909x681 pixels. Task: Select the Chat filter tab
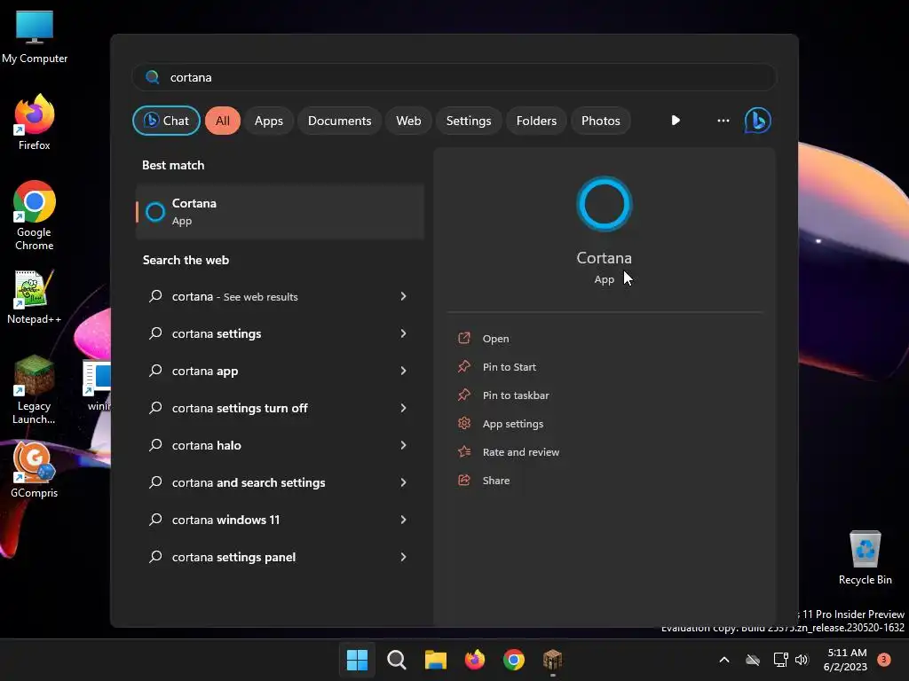tap(166, 121)
